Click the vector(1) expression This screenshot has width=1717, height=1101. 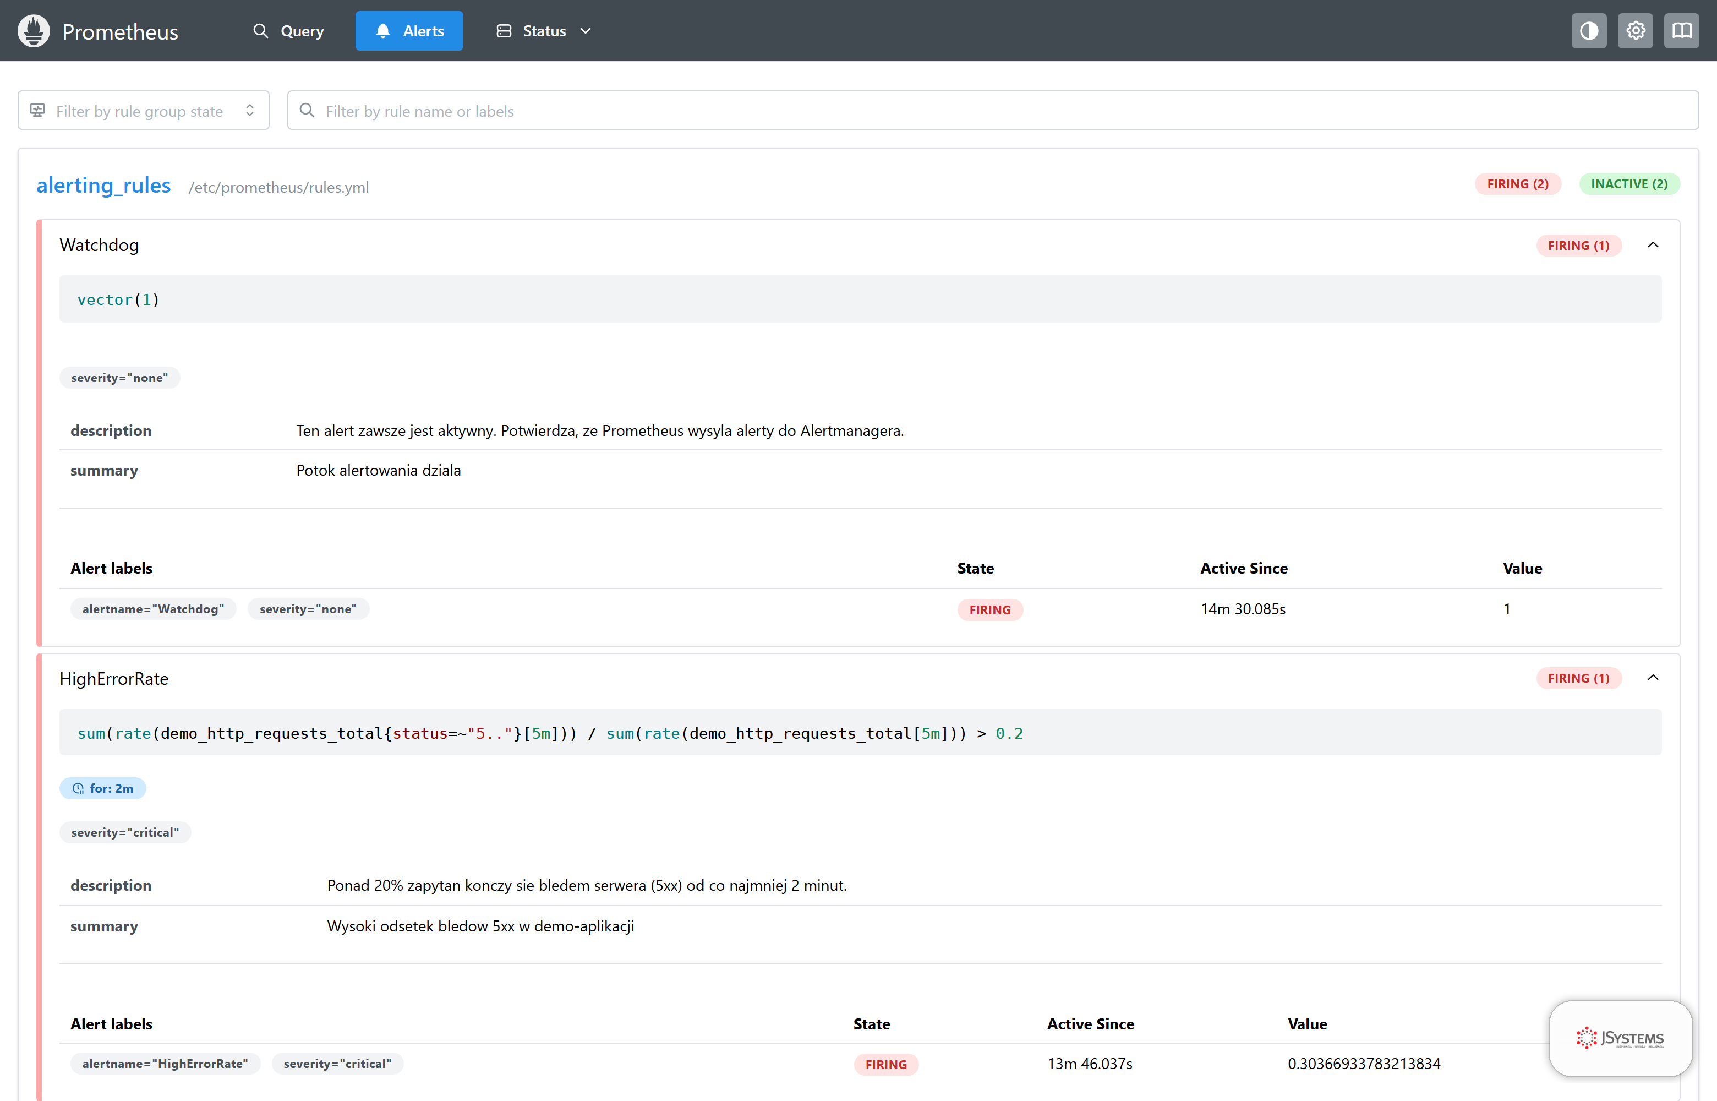(119, 299)
